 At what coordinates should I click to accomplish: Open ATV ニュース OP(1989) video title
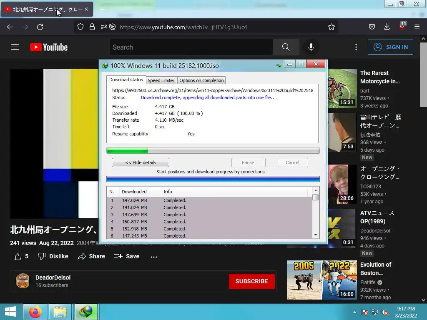377,217
